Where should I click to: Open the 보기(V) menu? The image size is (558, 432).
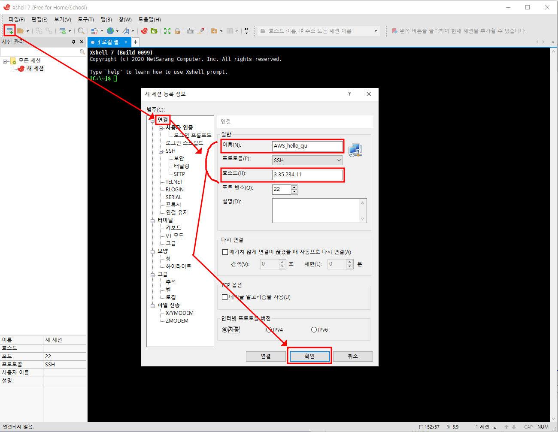tap(63, 20)
